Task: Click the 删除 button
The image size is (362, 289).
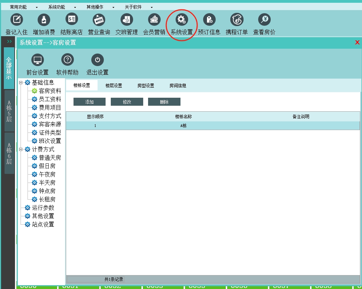Action: click(x=164, y=102)
